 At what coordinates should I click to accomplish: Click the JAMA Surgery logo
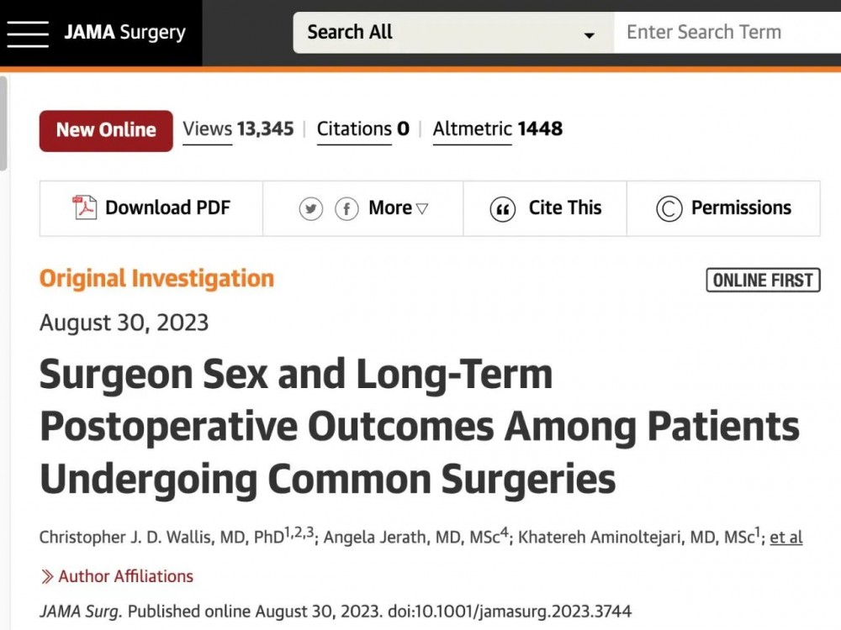pos(125,32)
